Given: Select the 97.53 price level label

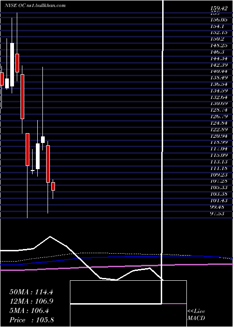Looking at the screenshot, I should [217, 213].
